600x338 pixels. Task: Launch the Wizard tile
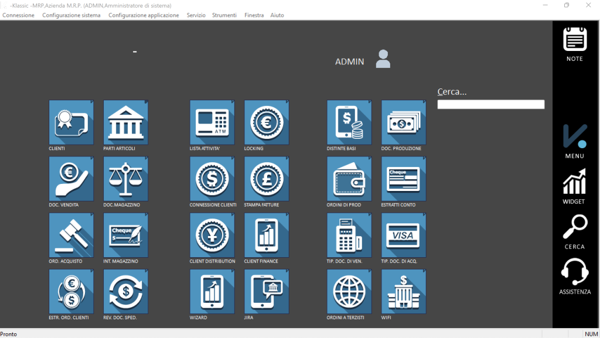(212, 291)
